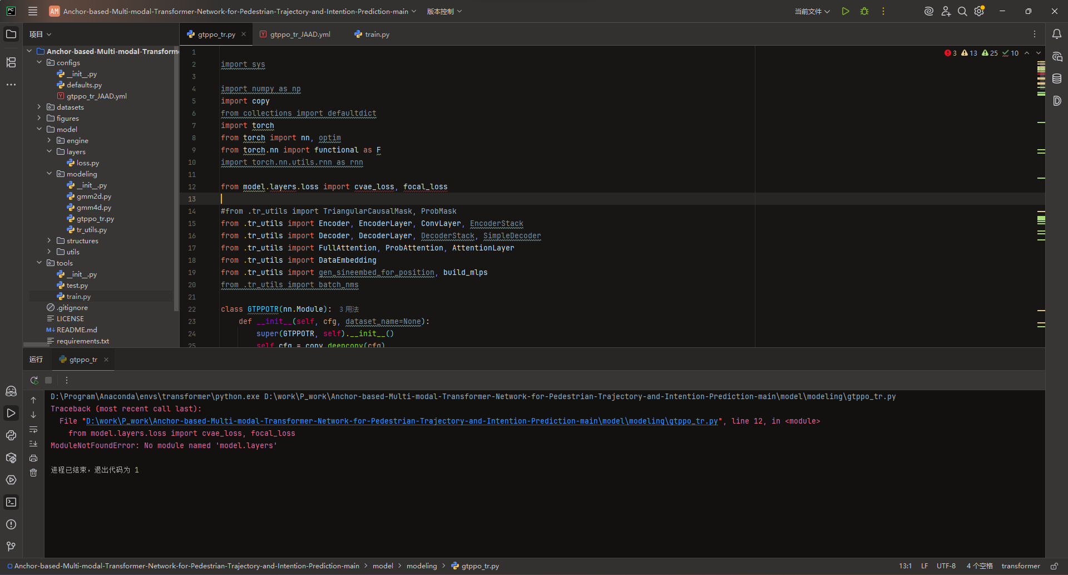Show more tool windows ellipsis
The image size is (1068, 575).
point(11,85)
